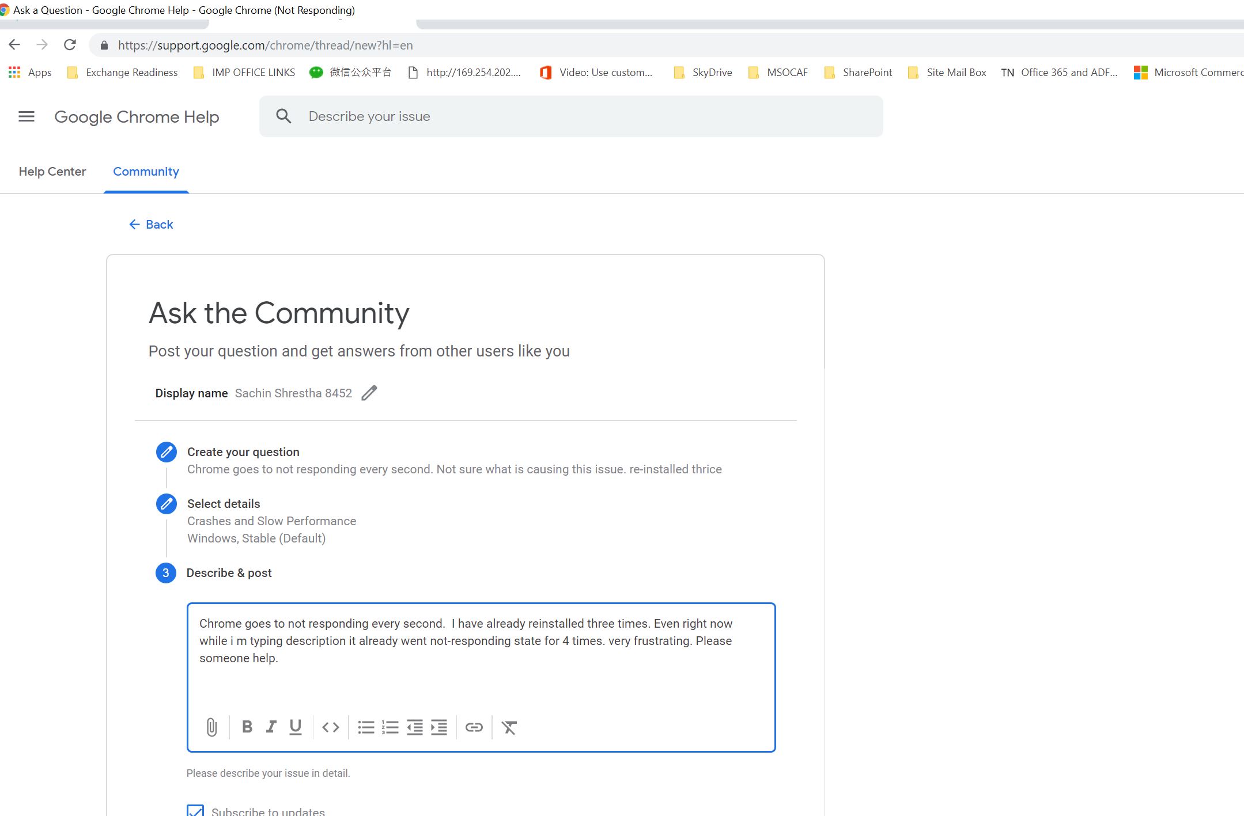The width and height of the screenshot is (1244, 816).
Task: Start a numbered list
Action: 390,727
